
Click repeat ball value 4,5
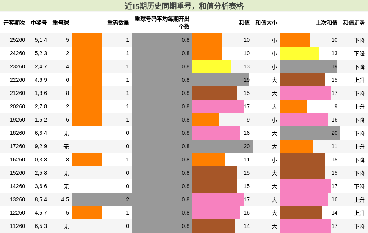(65, 200)
